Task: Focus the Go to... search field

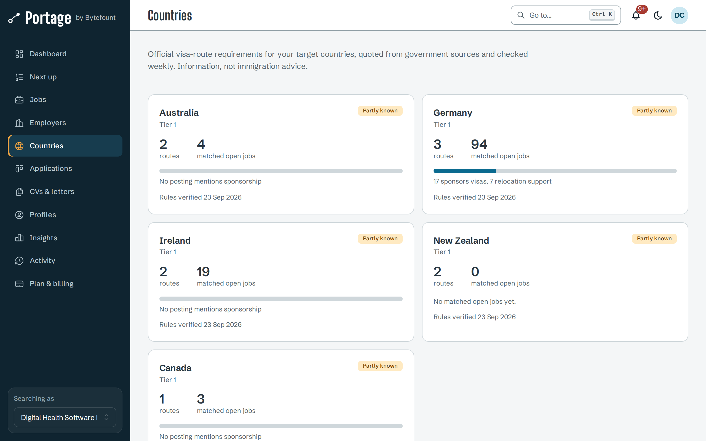Action: point(566,15)
